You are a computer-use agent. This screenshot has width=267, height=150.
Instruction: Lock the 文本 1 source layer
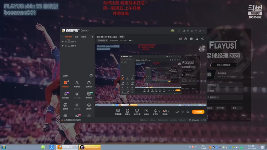coord(66,41)
